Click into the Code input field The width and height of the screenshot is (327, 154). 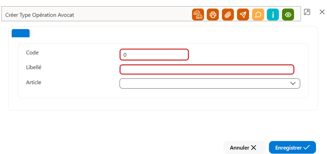[154, 55]
